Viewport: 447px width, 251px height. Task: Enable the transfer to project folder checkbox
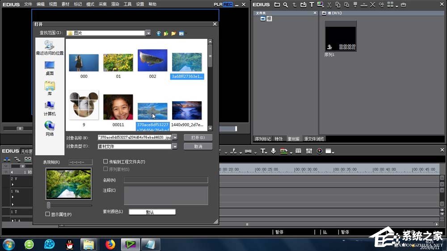(x=105, y=162)
